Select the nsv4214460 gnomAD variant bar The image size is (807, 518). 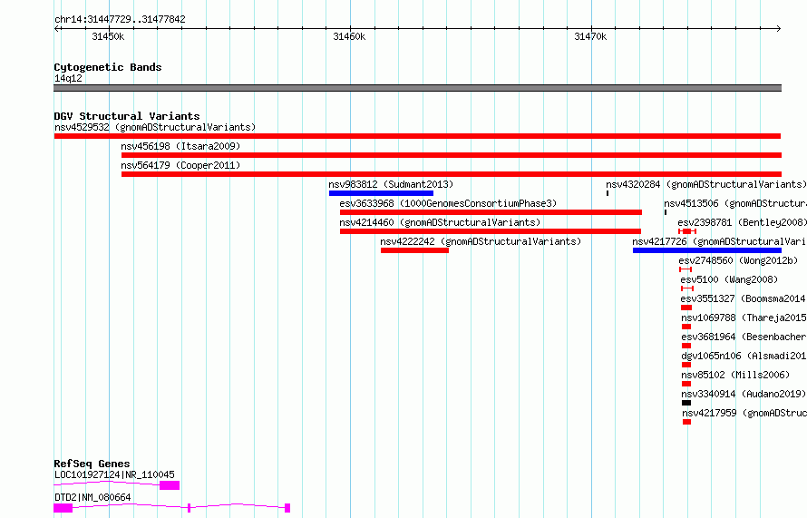click(491, 231)
